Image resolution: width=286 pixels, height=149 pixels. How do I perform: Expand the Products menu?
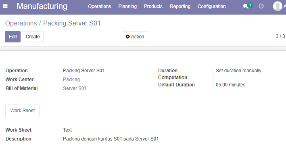[x=153, y=6]
